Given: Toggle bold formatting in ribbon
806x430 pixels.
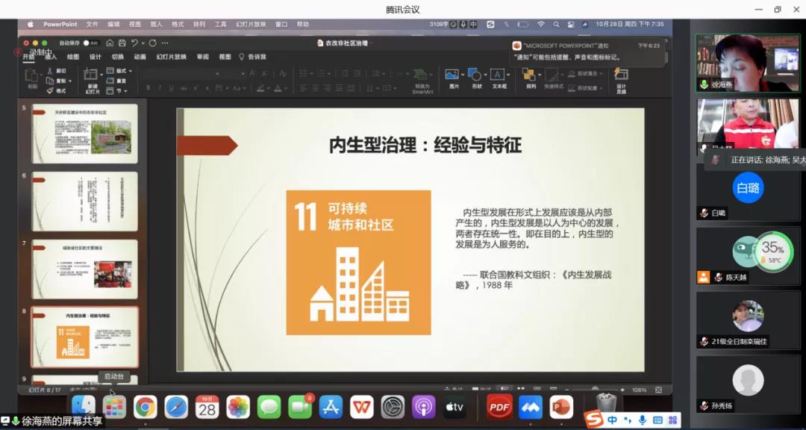Looking at the screenshot, I should (148, 88).
